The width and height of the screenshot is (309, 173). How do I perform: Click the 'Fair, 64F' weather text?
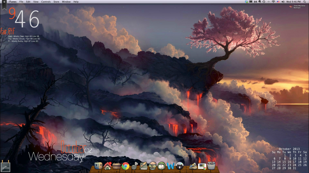[x=8, y=31]
